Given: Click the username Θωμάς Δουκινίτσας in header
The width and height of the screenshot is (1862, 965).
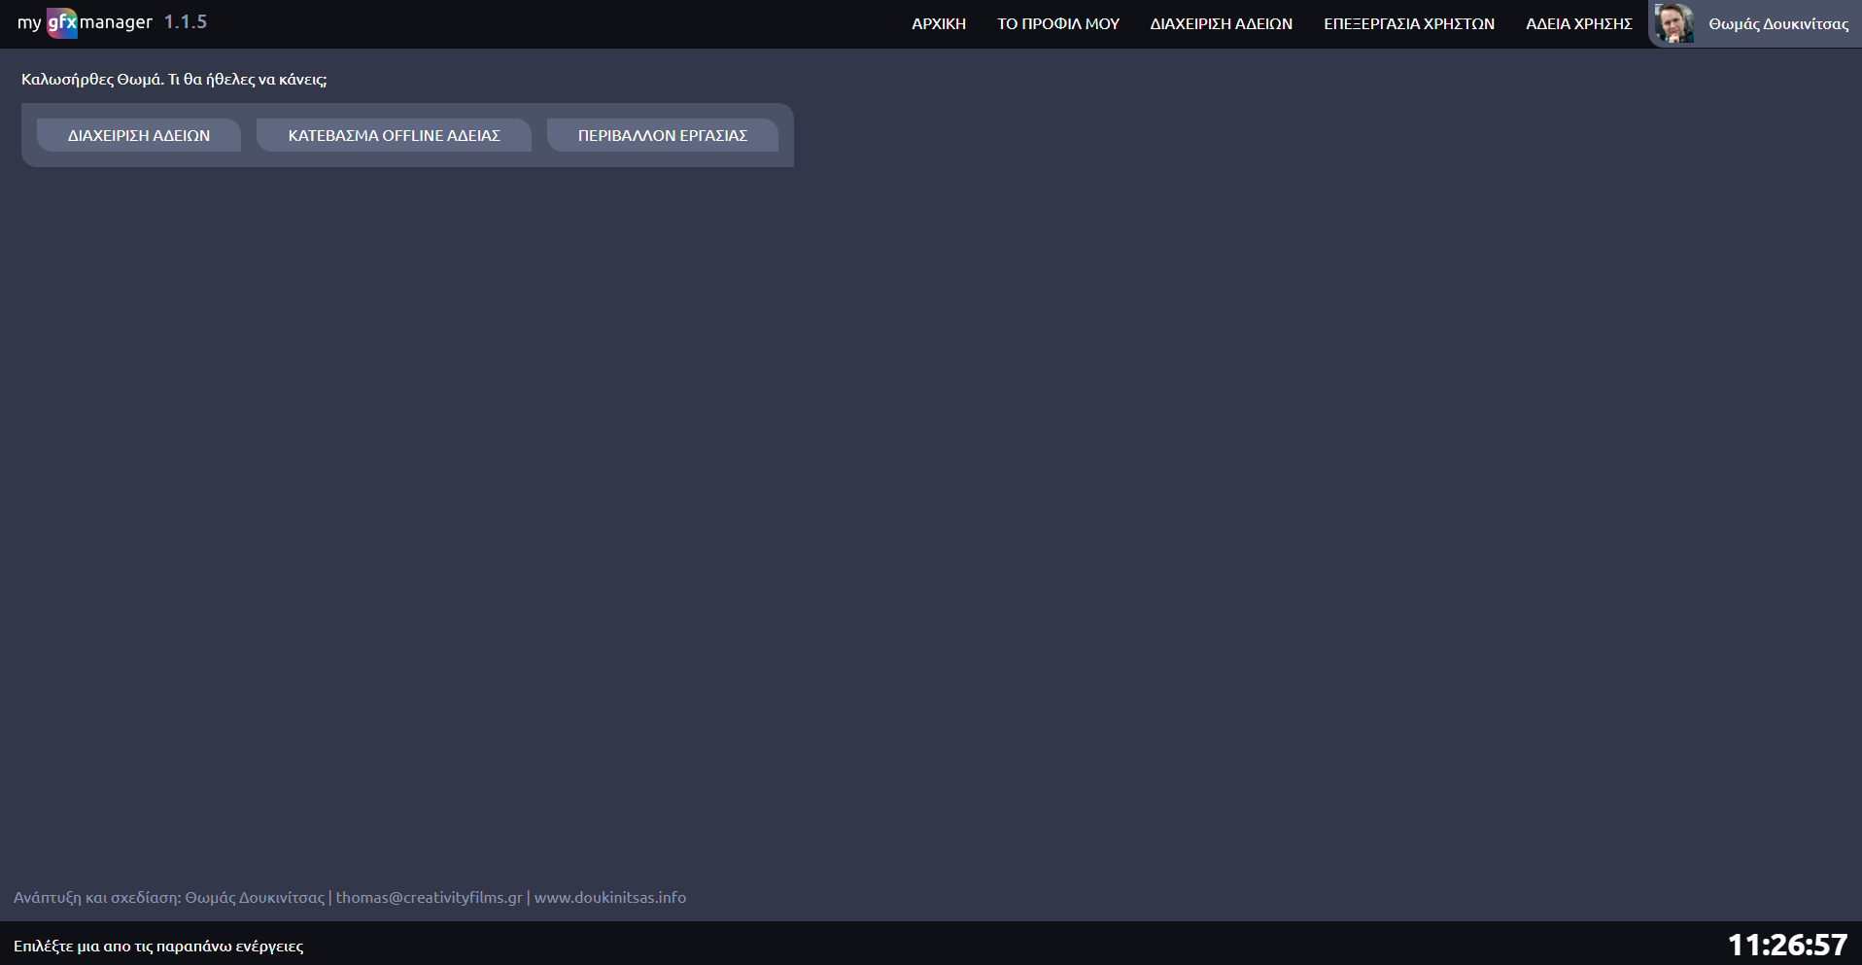Looking at the screenshot, I should [x=1777, y=24].
